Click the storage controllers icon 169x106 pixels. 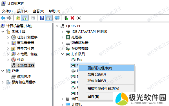(x=68, y=49)
